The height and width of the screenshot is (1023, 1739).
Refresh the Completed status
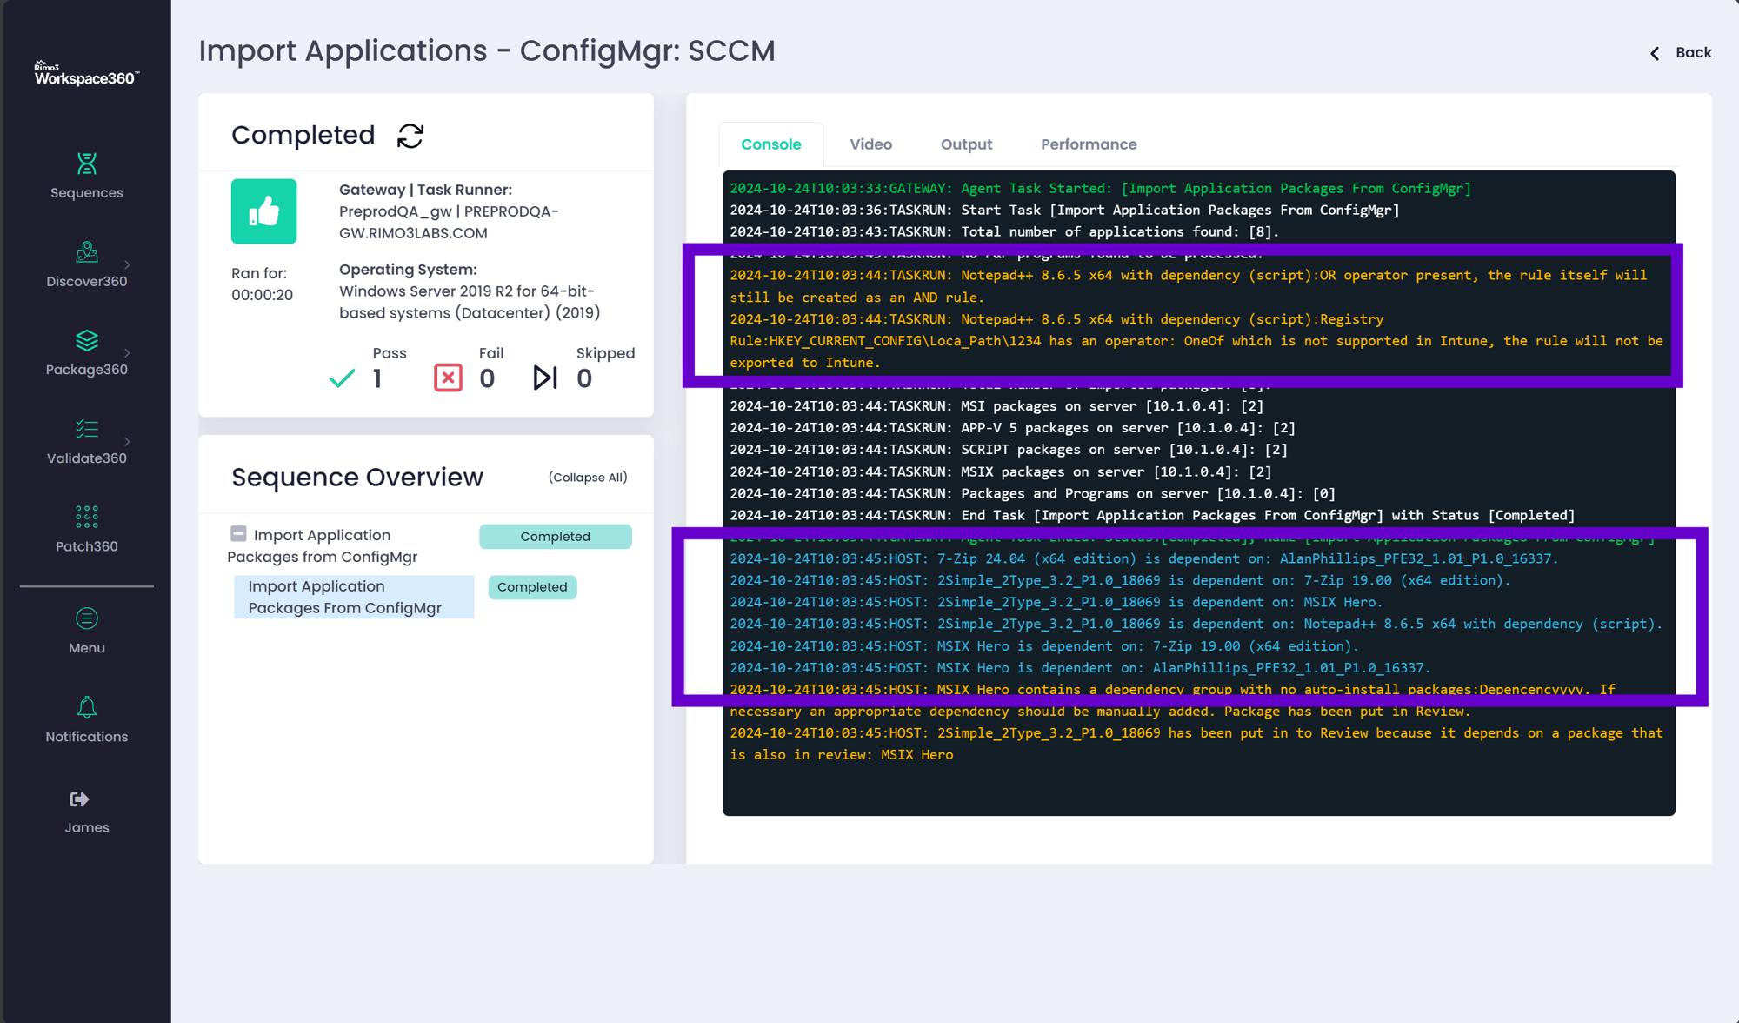click(410, 136)
